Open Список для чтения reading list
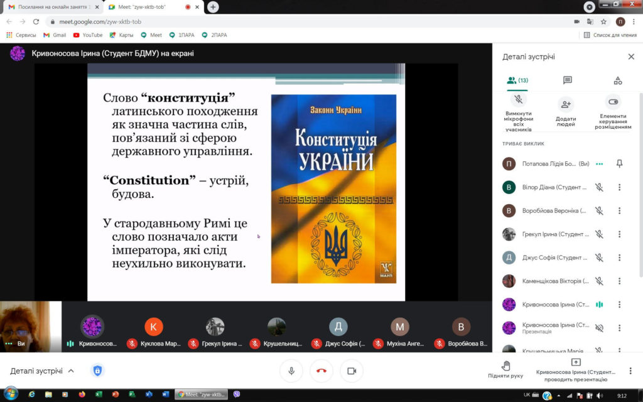 point(610,35)
